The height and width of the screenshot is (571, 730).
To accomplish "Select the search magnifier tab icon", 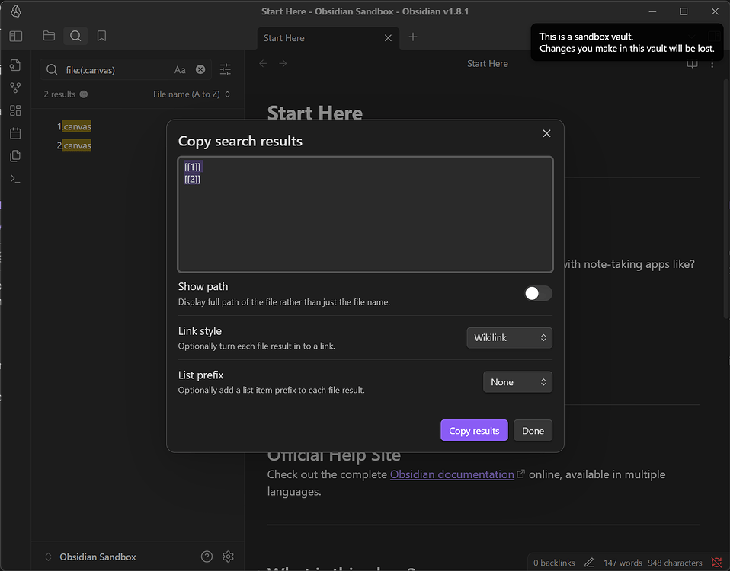I will point(75,36).
